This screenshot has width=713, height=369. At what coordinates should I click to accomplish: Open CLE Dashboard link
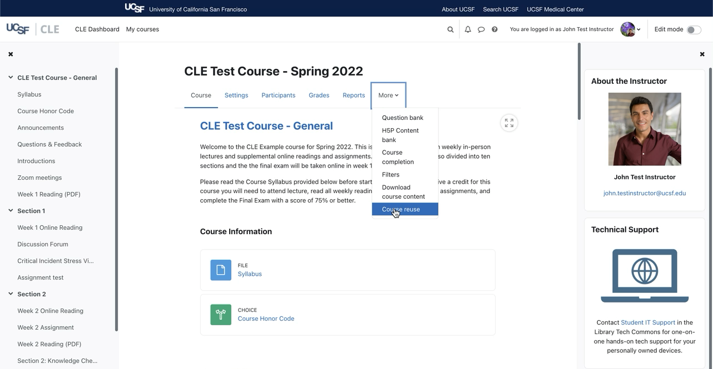[97, 29]
